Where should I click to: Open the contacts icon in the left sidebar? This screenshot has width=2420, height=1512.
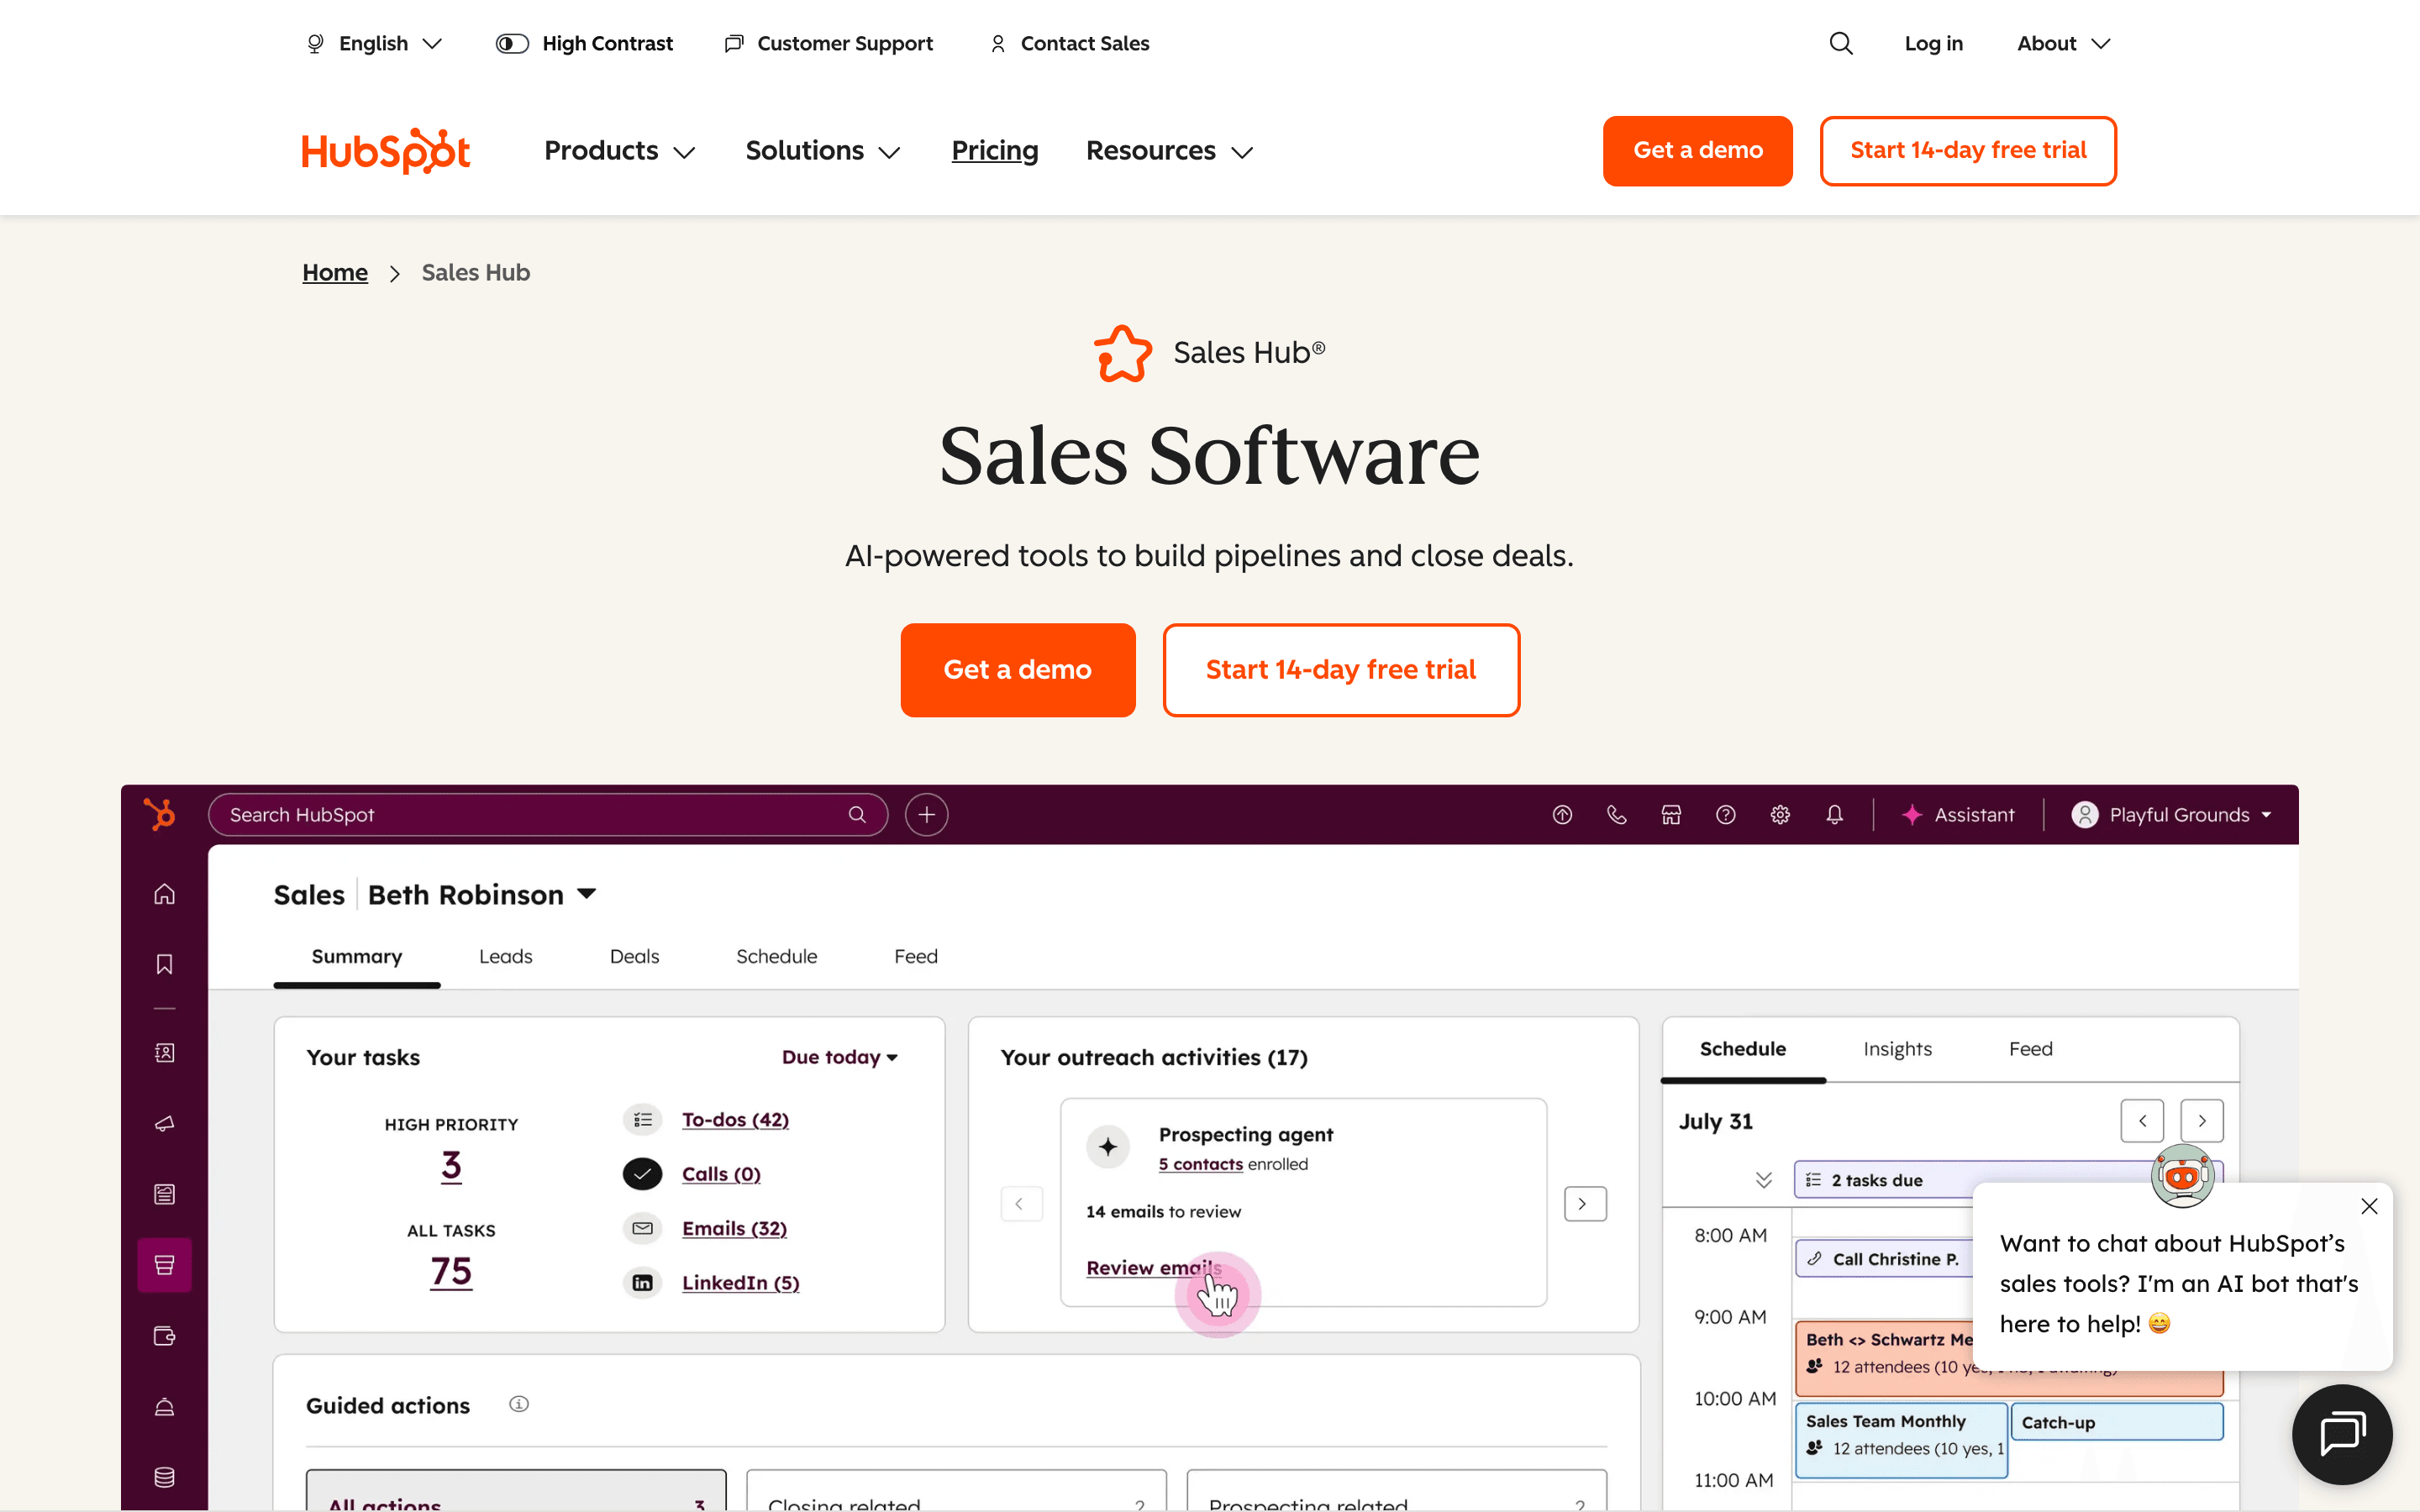pos(164,1053)
